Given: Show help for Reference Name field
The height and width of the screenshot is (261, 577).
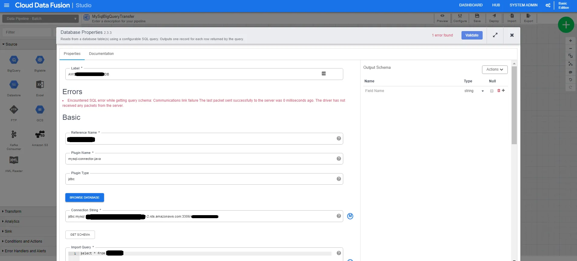Looking at the screenshot, I should pos(339,138).
